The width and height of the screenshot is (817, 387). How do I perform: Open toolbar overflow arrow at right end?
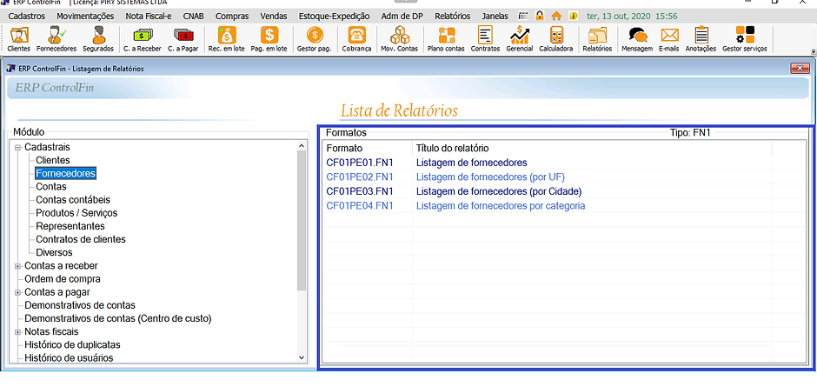click(814, 51)
